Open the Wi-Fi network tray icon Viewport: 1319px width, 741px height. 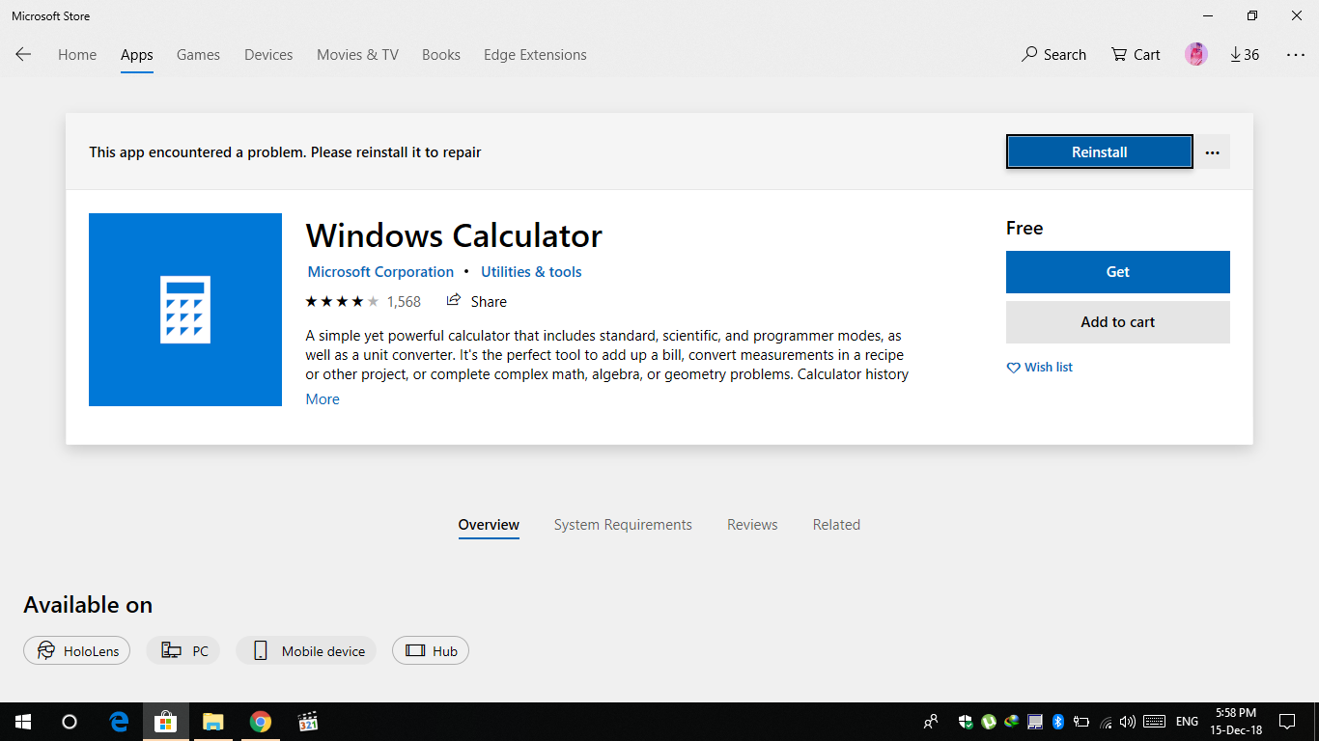1106,722
